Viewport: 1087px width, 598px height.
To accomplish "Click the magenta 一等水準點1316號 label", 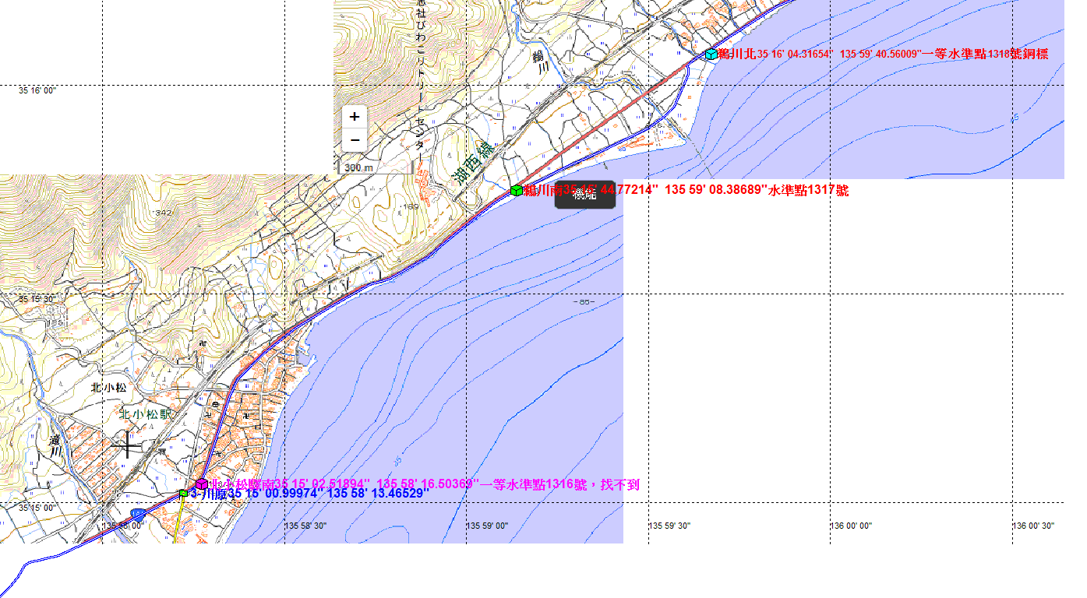I will tap(559, 485).
